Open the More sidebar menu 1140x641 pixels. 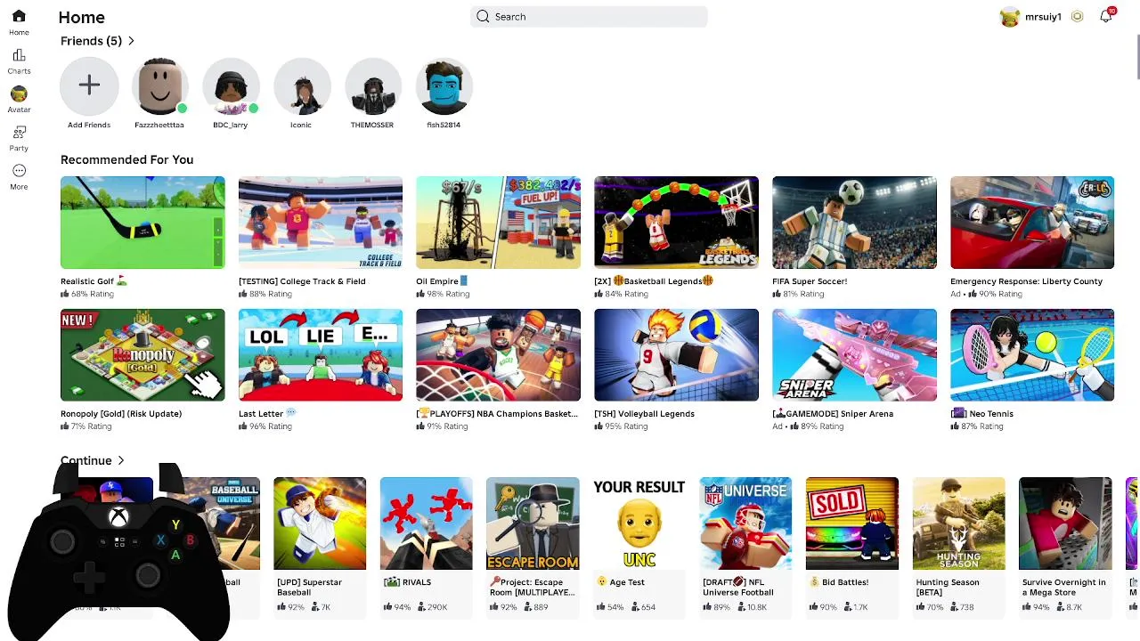point(19,170)
